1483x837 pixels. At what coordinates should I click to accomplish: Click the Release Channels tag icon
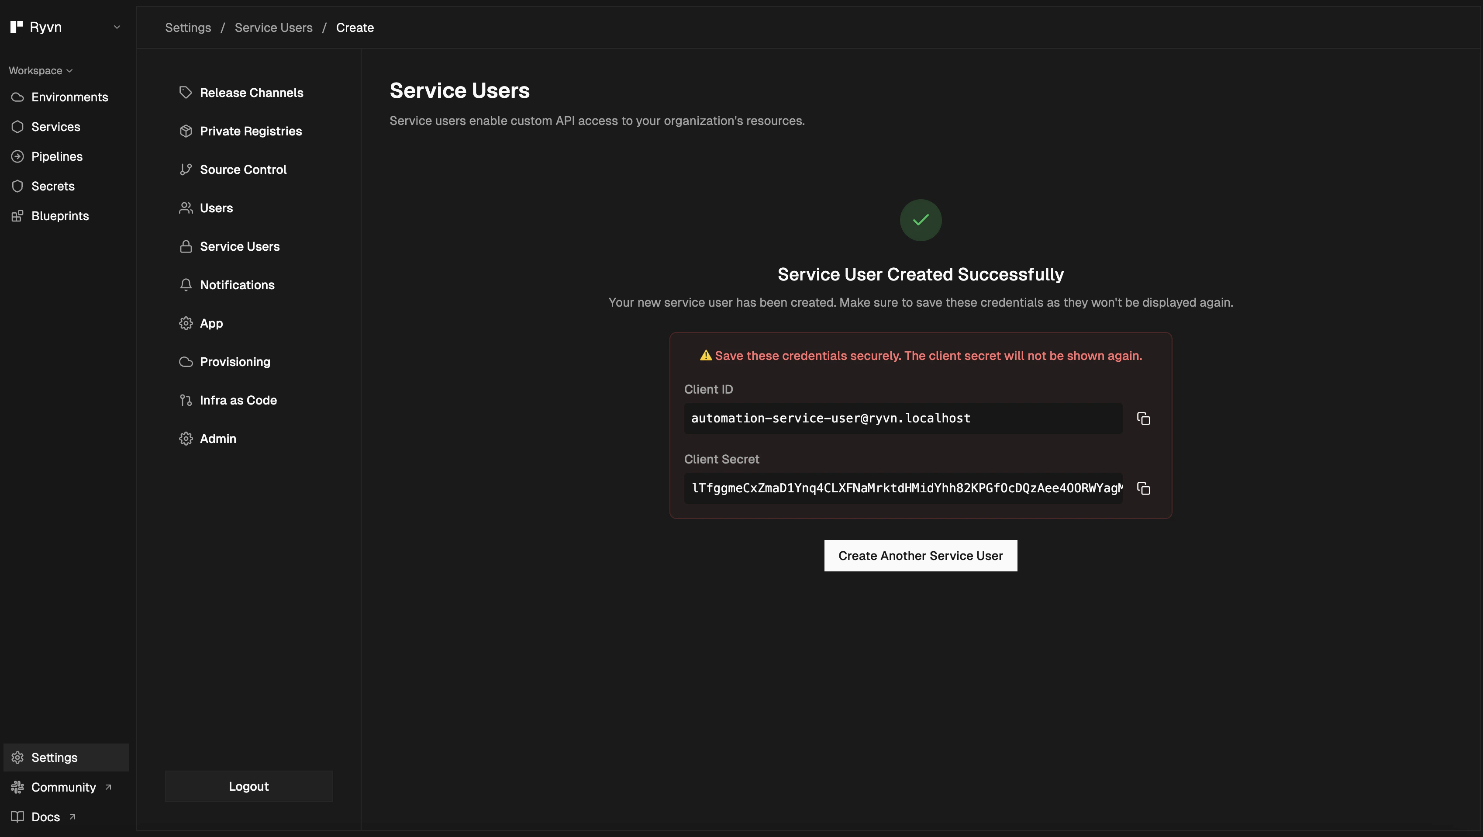185,93
